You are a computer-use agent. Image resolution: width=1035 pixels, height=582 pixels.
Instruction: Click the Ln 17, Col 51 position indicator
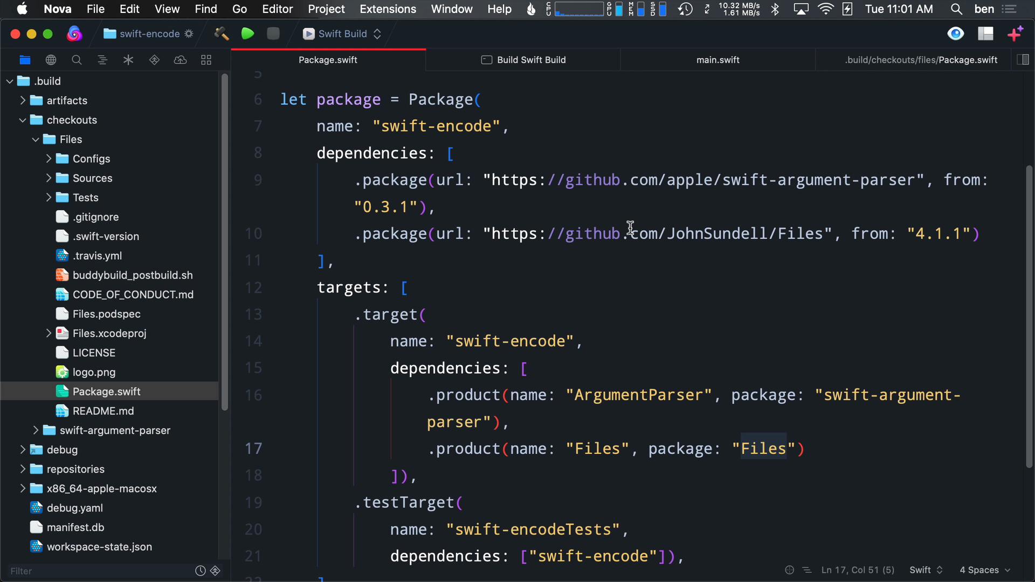click(858, 570)
